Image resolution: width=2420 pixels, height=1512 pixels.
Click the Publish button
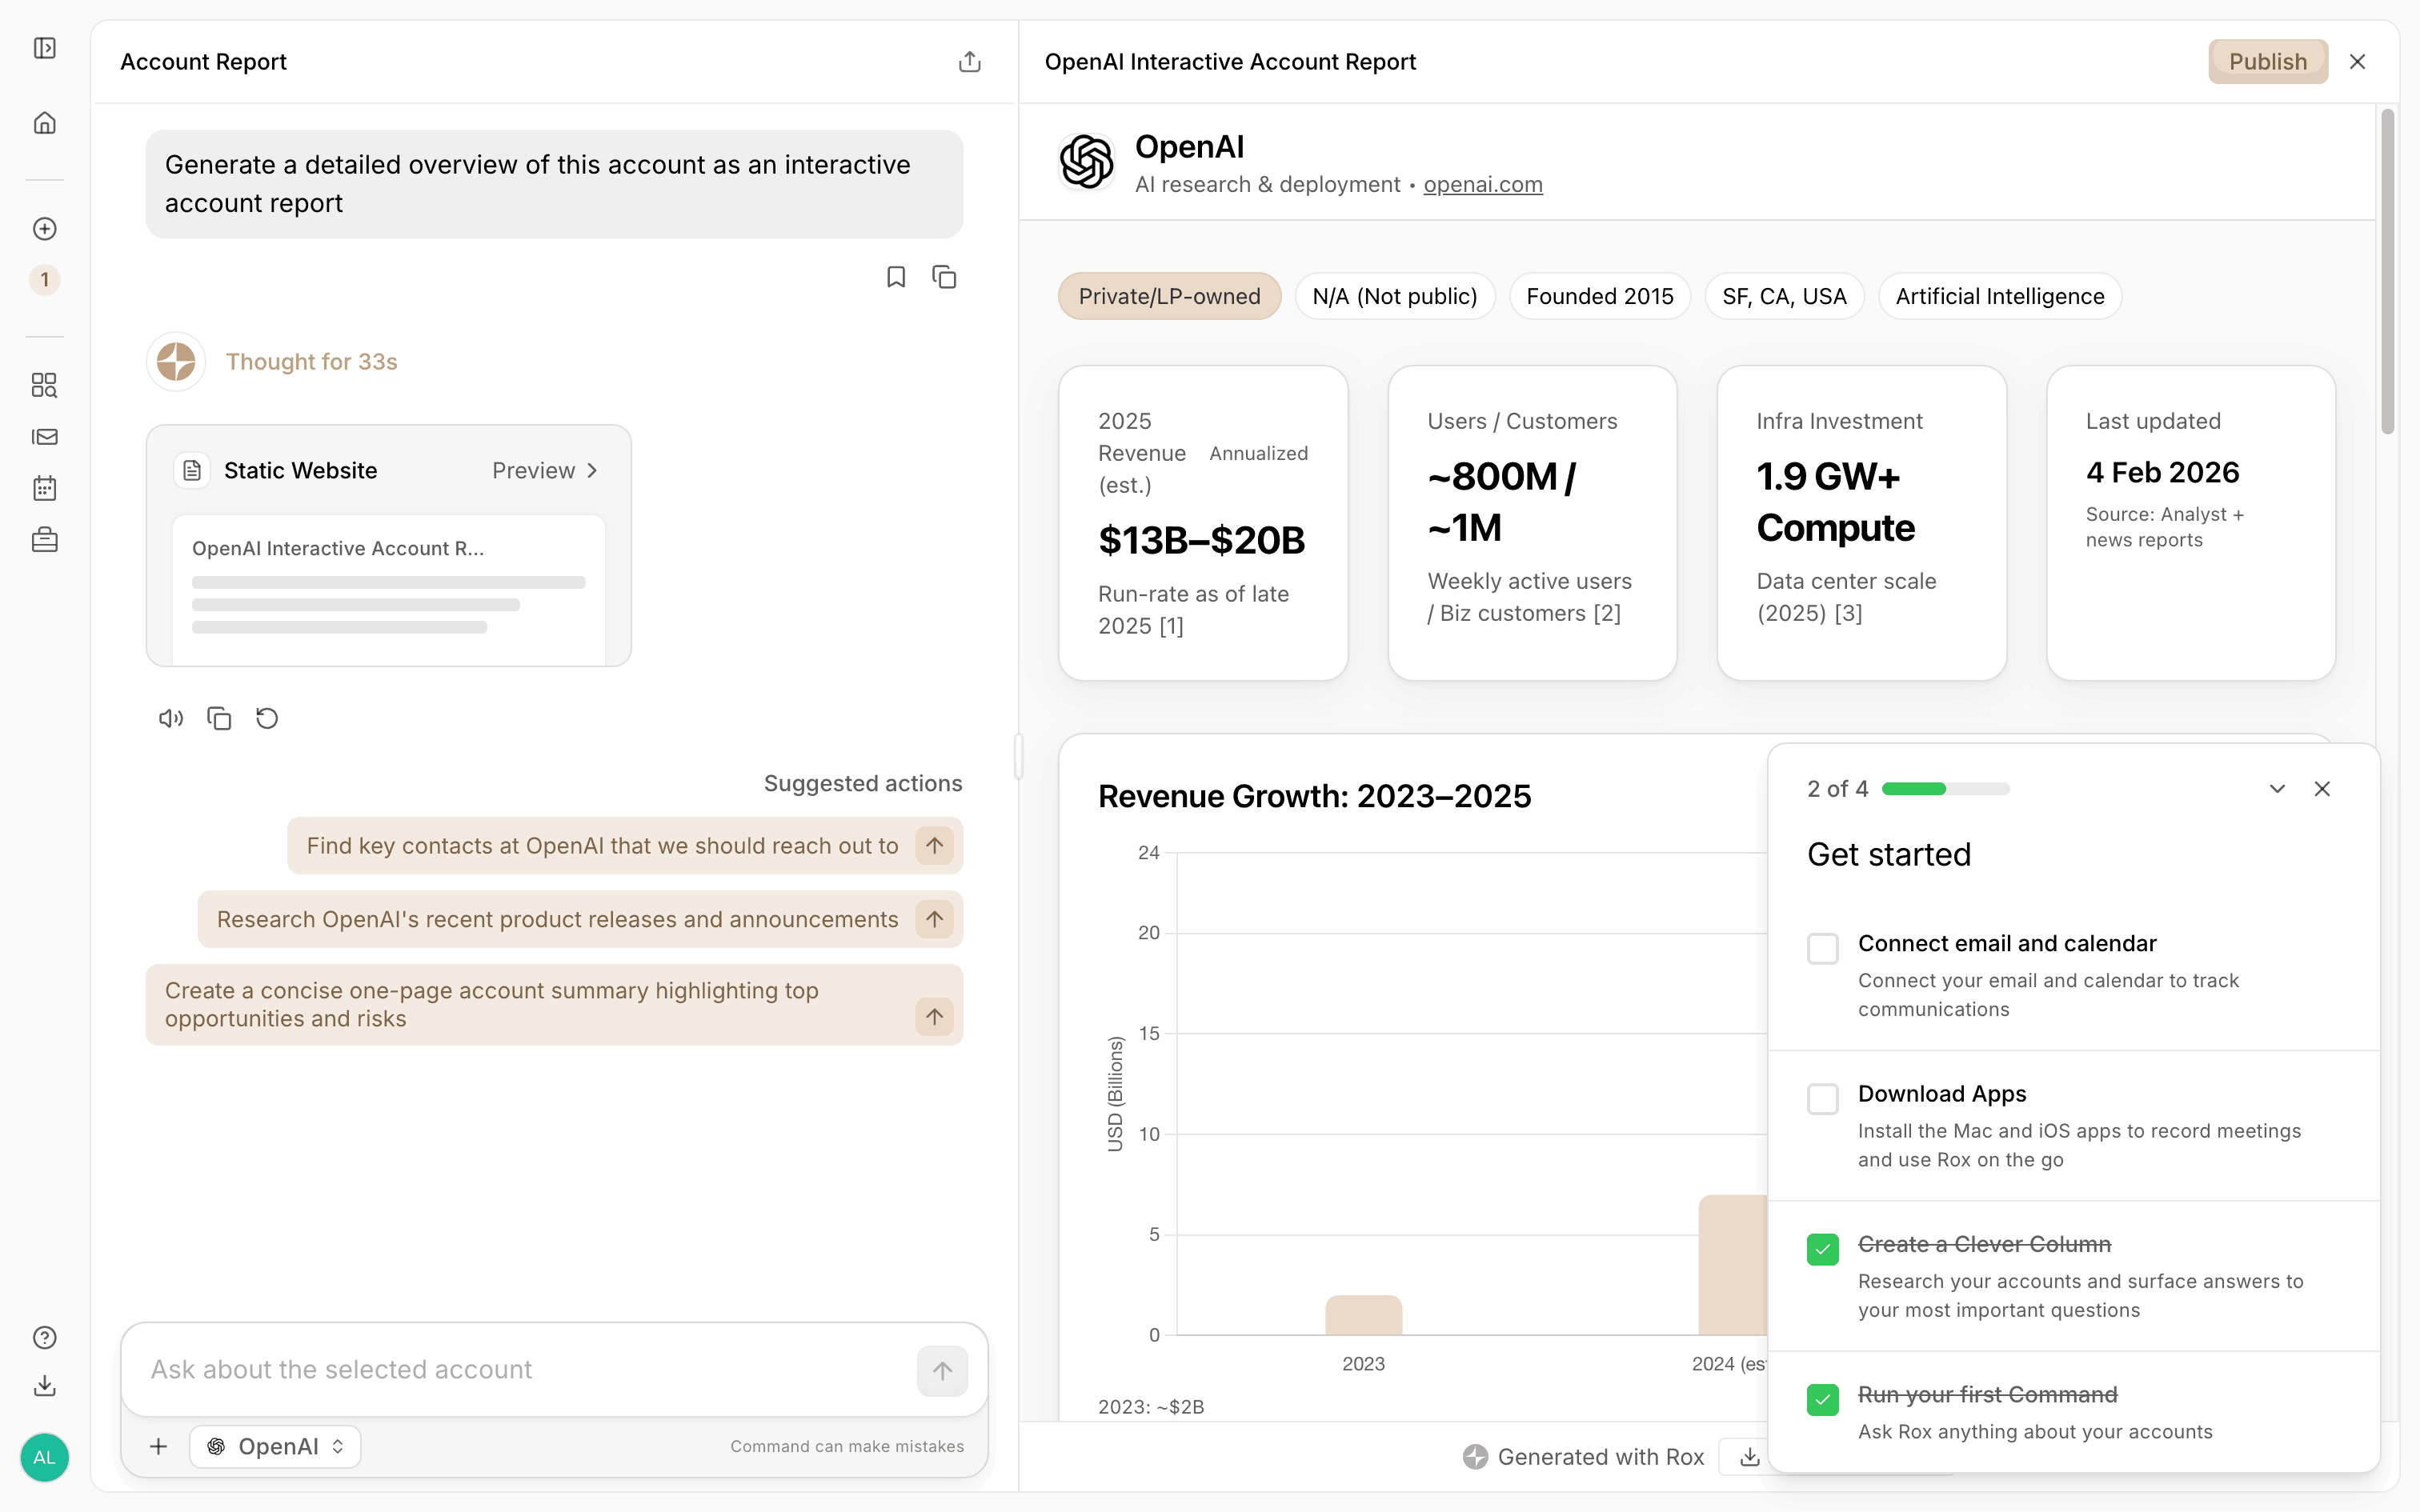pos(2267,62)
